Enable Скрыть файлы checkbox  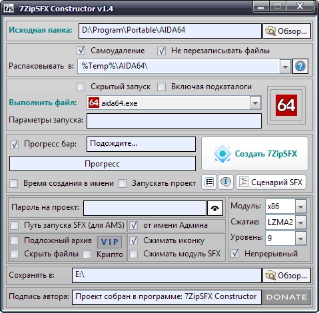[x=15, y=254]
